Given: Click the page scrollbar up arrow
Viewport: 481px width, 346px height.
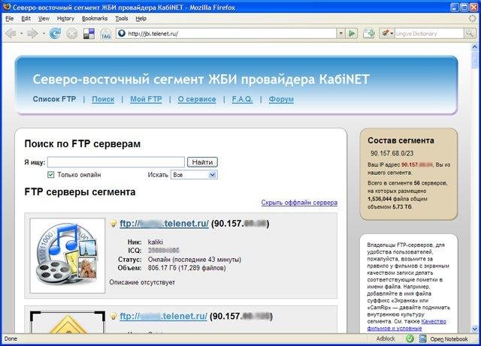Looking at the screenshot, I should tap(474, 47).
